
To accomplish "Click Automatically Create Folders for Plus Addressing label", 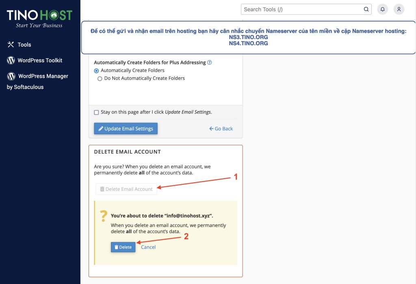I will click(x=150, y=62).
